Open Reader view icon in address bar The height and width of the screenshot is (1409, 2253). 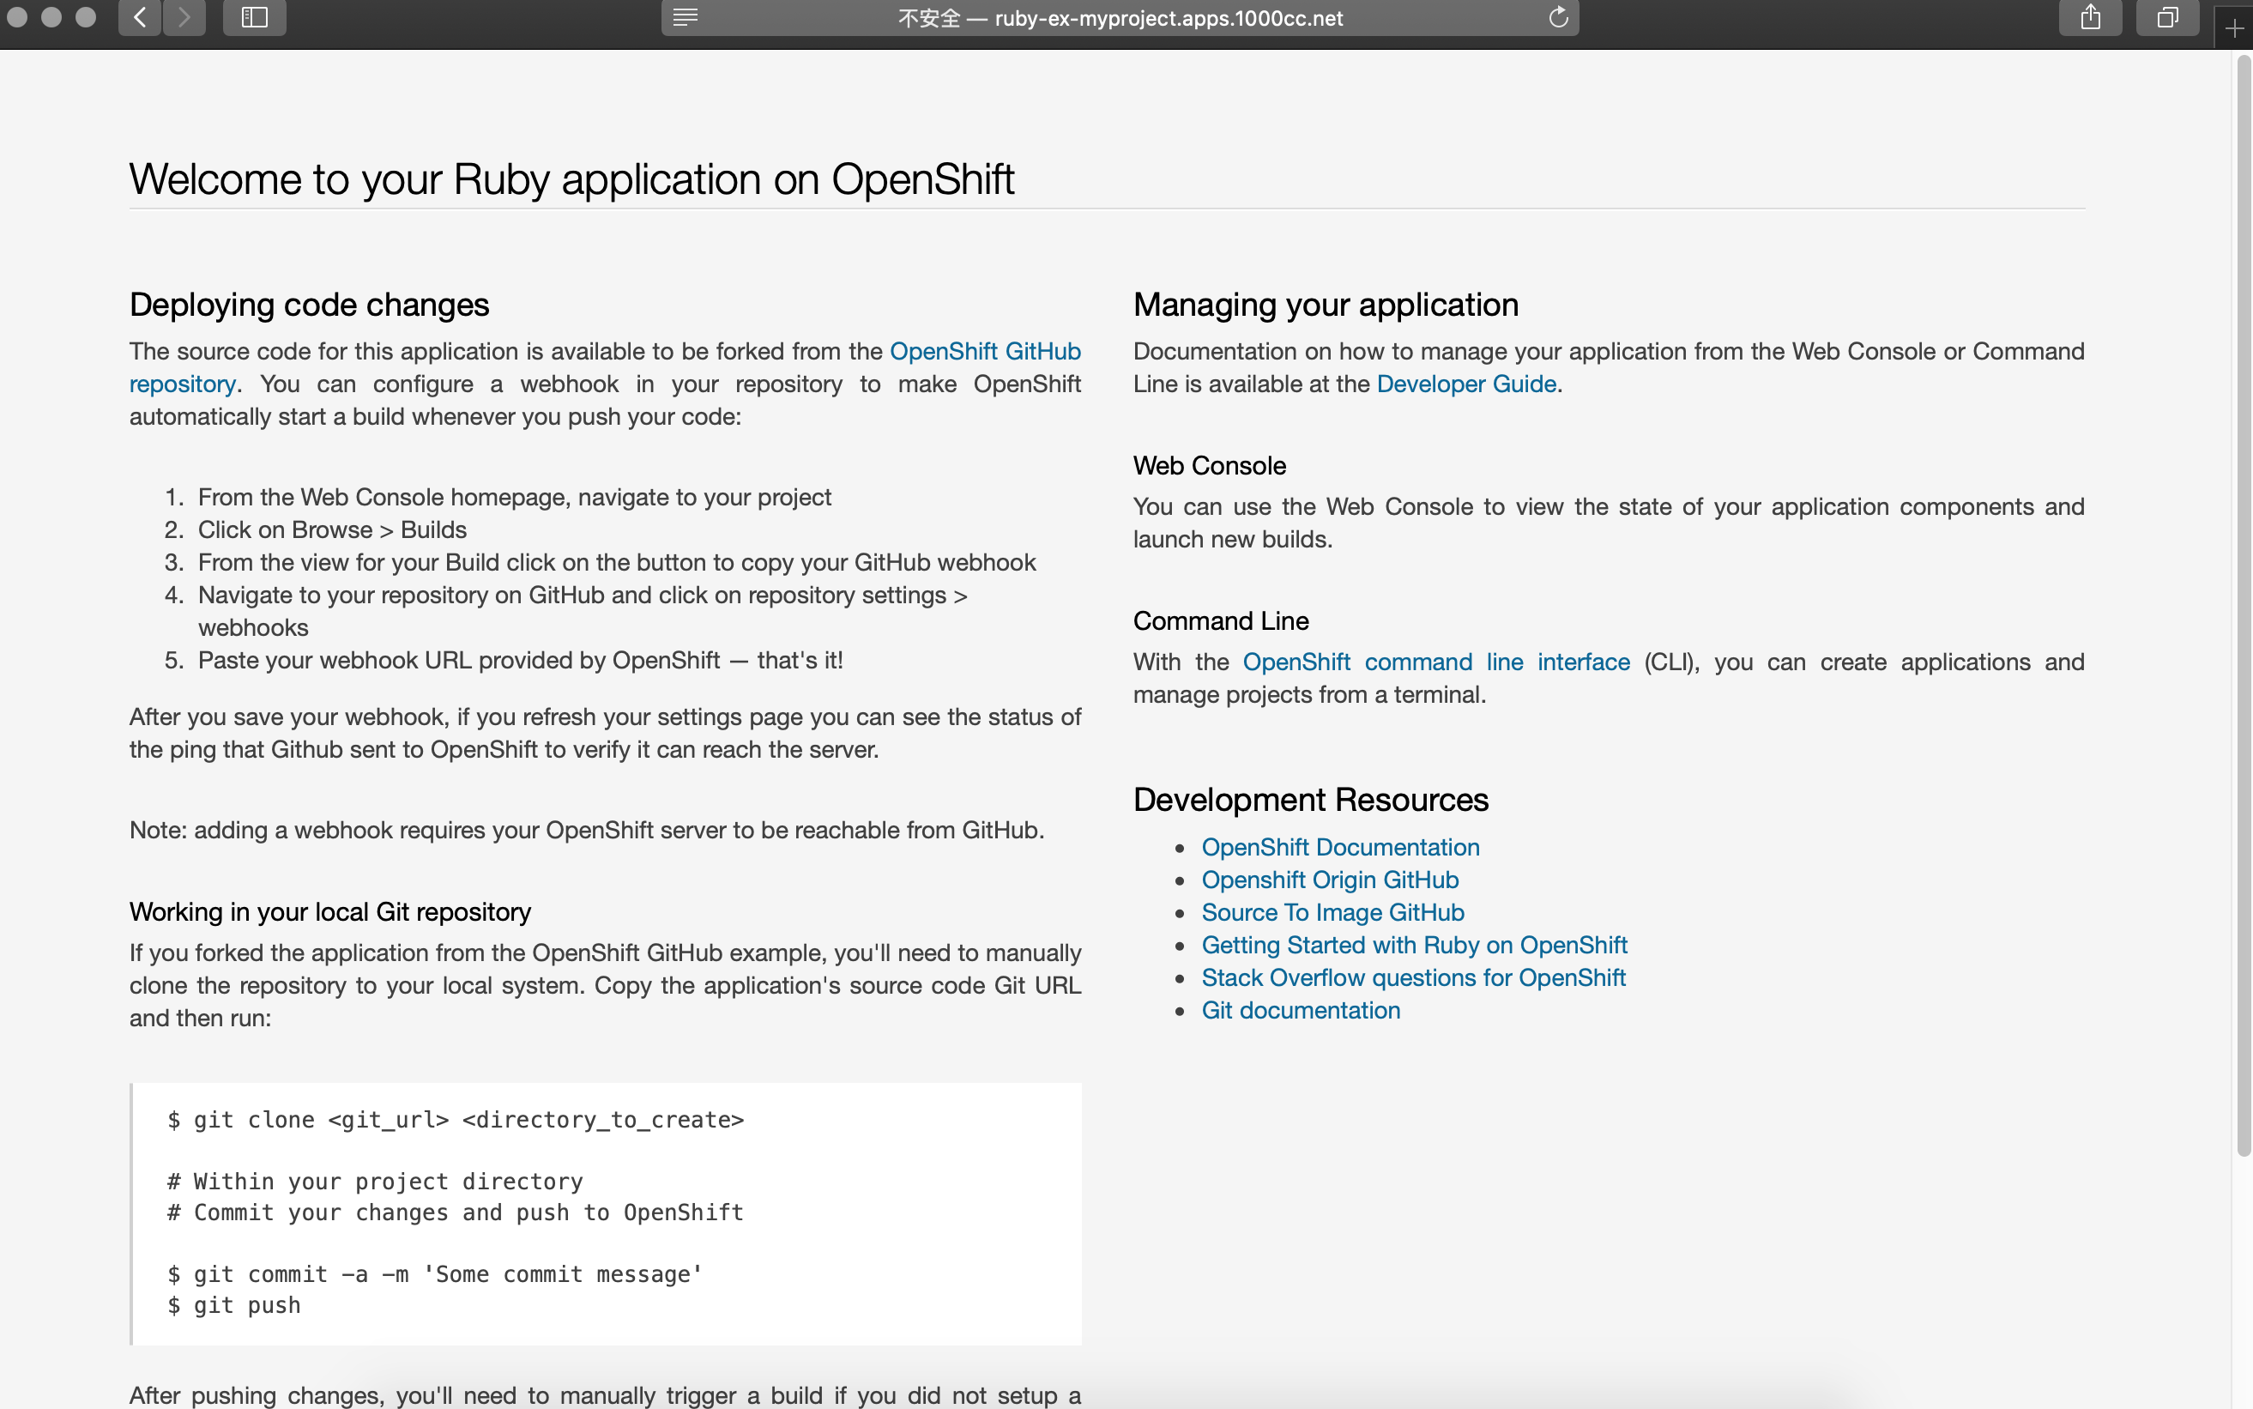(x=686, y=17)
